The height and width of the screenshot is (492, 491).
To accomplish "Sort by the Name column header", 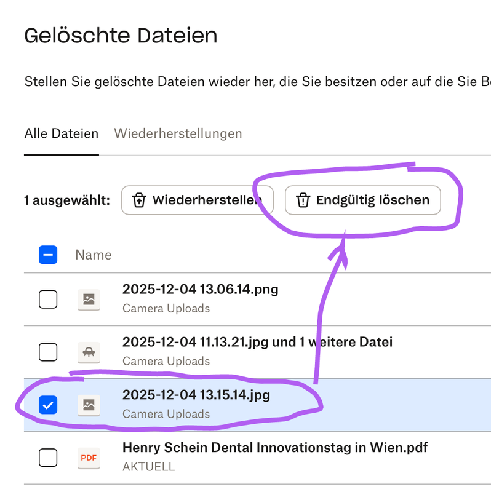I will 94,255.
